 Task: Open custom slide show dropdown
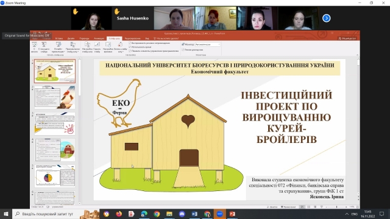pyautogui.click(x=73, y=47)
